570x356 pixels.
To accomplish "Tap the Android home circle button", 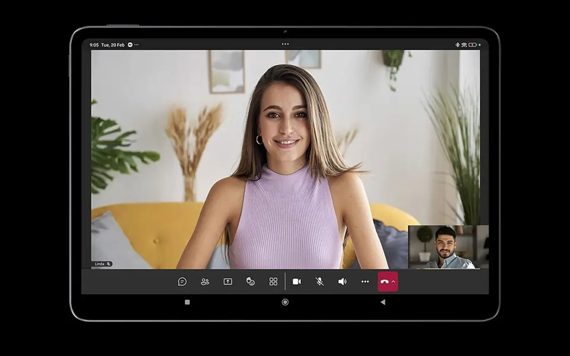I will coord(285,302).
